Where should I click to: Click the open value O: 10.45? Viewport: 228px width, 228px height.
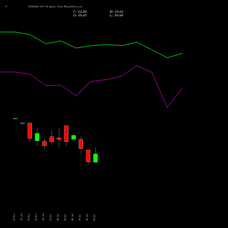pyautogui.click(x=80, y=16)
